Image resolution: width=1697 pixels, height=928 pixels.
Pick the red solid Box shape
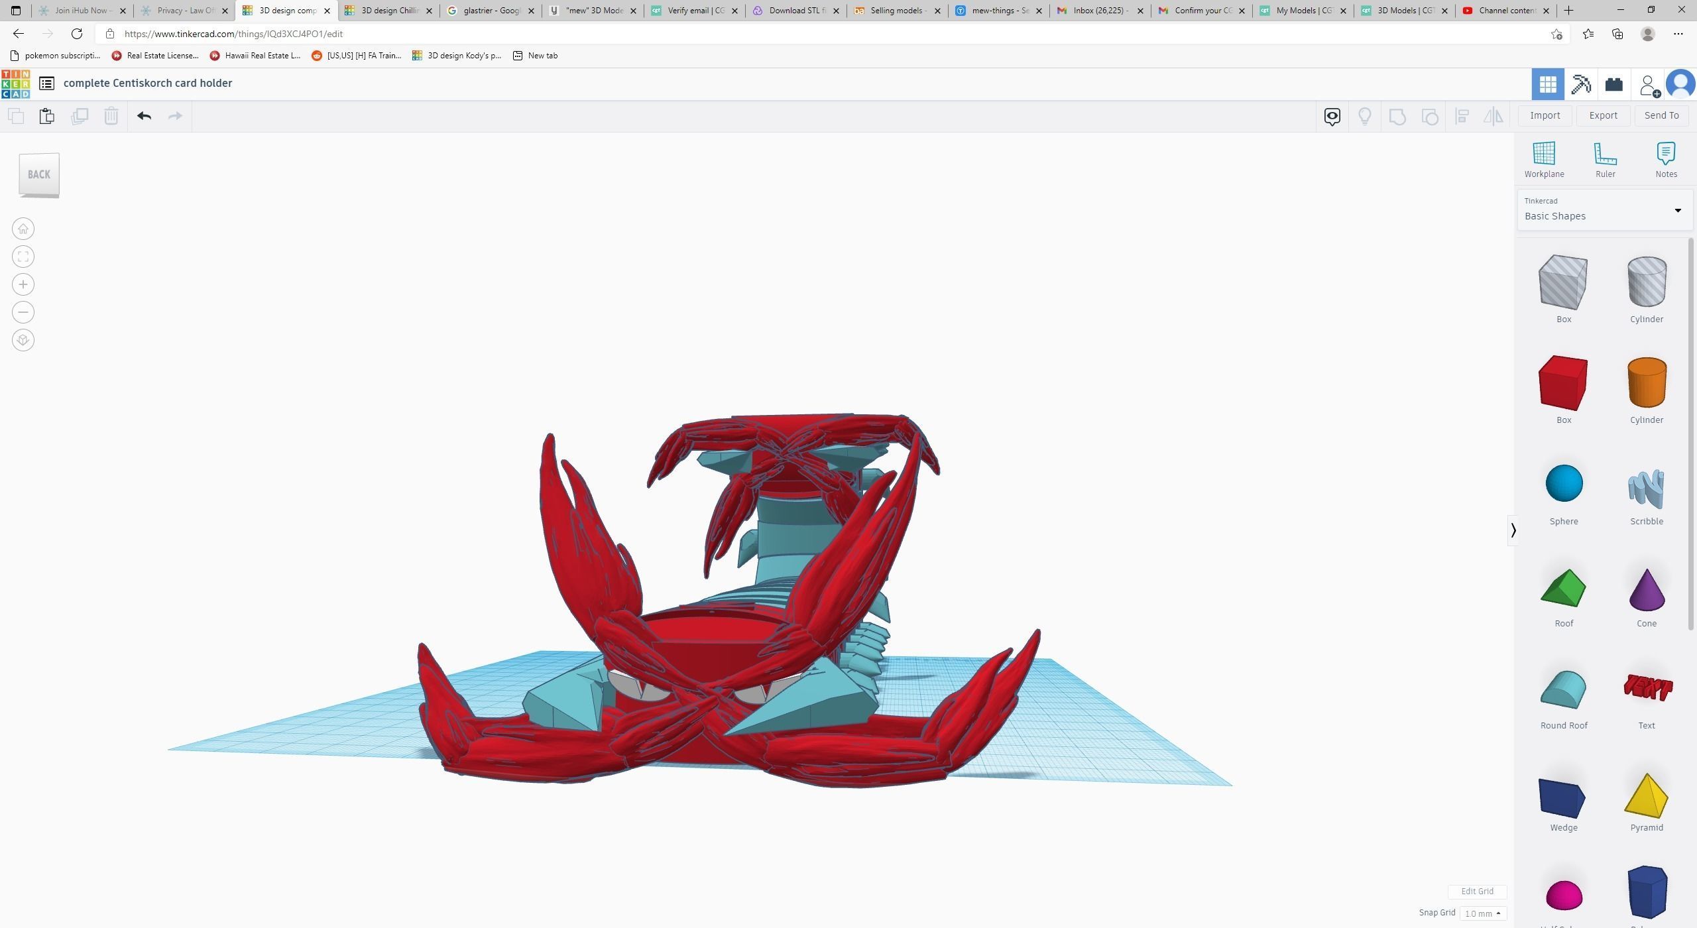1563,384
